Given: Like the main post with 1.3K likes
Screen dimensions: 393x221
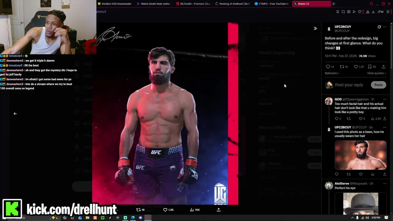Looking at the screenshot, I should 359,67.
